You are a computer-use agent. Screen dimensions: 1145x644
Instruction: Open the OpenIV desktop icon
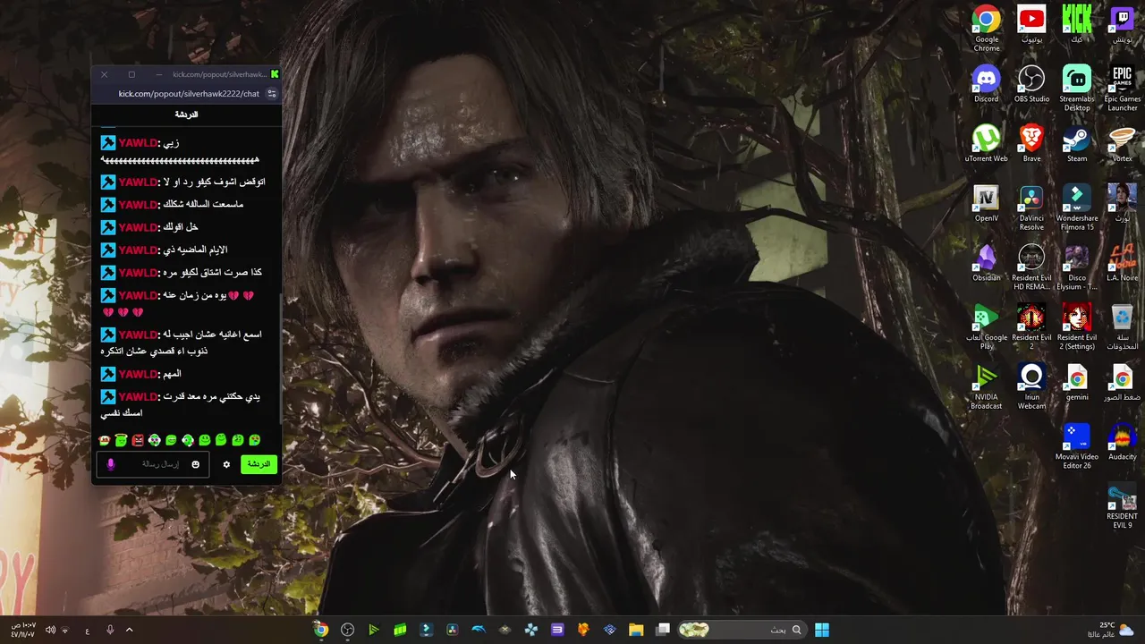click(987, 203)
